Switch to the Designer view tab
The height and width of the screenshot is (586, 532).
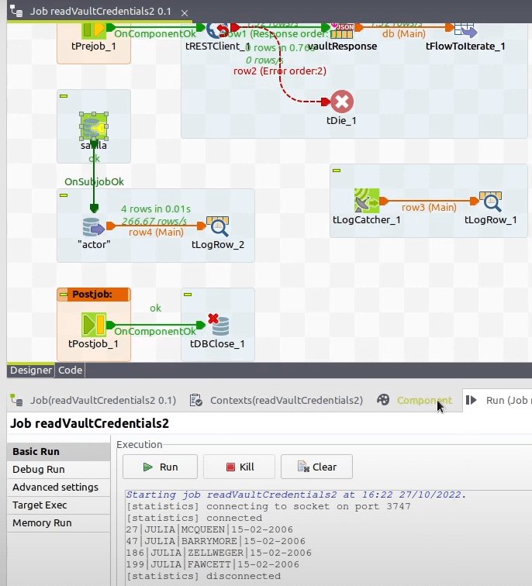click(31, 371)
